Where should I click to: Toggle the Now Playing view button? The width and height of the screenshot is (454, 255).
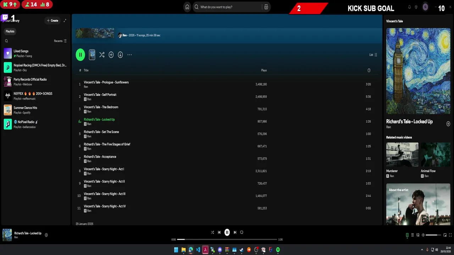(x=407, y=235)
